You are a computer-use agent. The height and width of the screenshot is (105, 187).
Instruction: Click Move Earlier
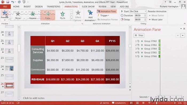click(156, 15)
